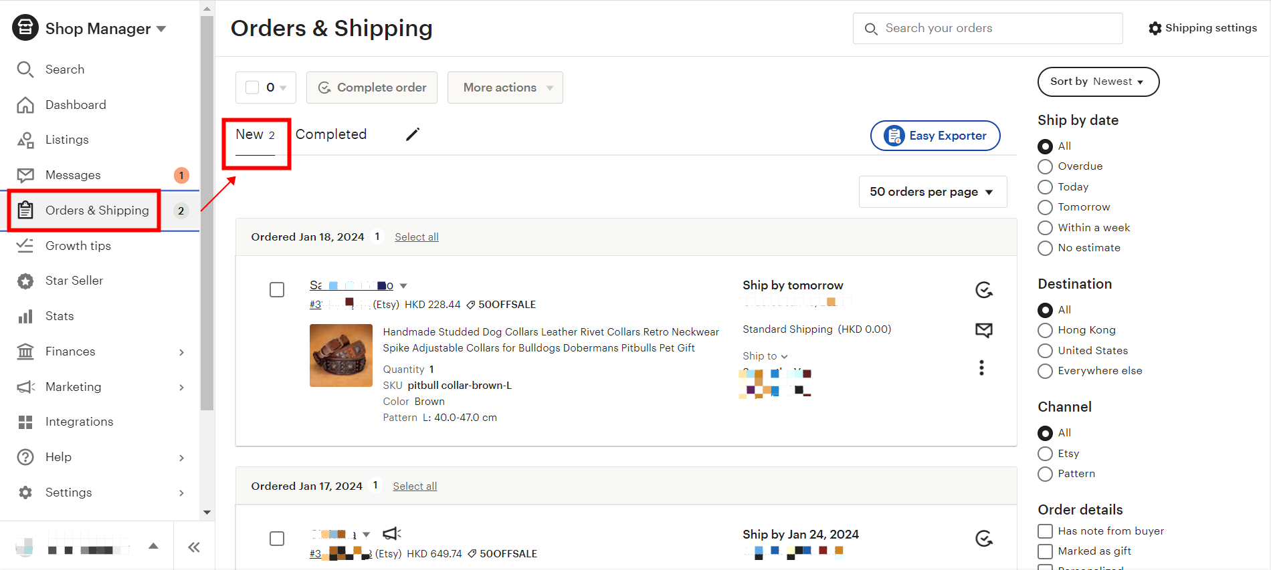Click the pencil edit icon near tabs

click(x=412, y=134)
